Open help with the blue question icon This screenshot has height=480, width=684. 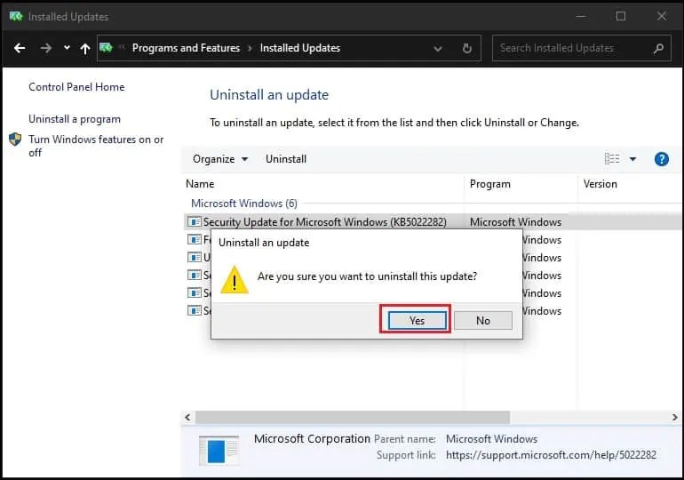(661, 159)
